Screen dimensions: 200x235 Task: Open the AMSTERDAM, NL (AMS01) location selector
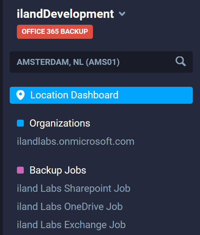click(x=94, y=62)
